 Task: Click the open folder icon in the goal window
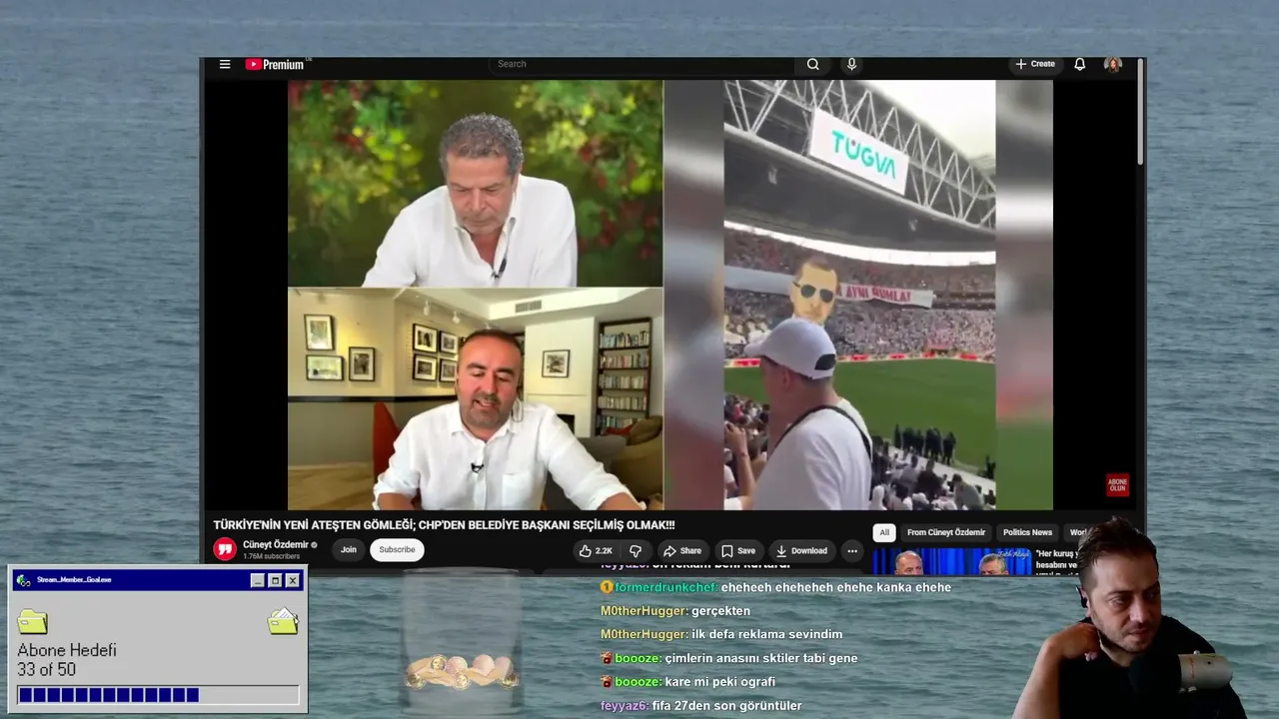pos(283,621)
